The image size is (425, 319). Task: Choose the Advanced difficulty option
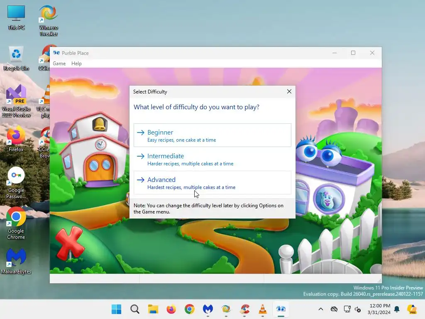tap(212, 183)
